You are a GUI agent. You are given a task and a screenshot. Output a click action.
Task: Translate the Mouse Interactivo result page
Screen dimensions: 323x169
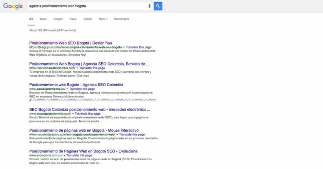point(132,135)
